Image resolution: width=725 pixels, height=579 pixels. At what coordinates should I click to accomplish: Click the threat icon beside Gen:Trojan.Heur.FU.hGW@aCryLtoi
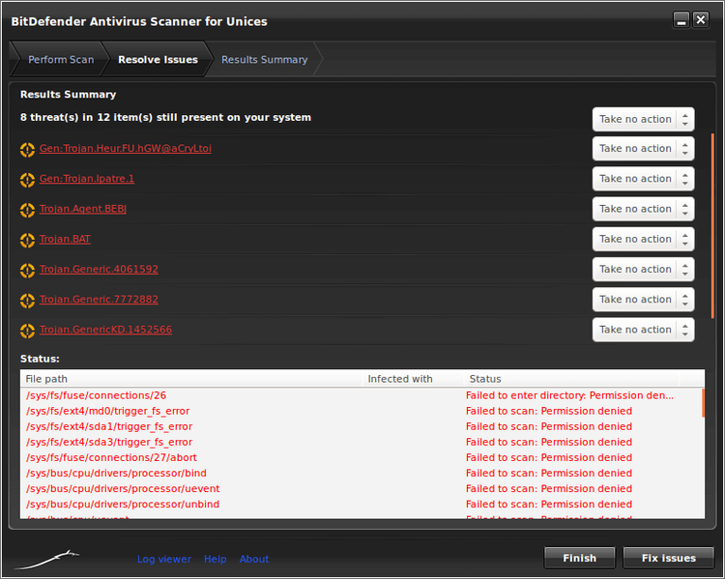coord(27,150)
